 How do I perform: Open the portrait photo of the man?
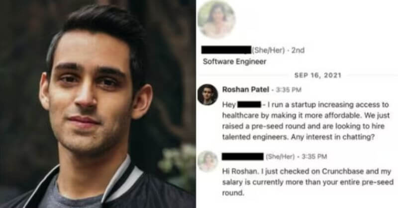point(98,104)
